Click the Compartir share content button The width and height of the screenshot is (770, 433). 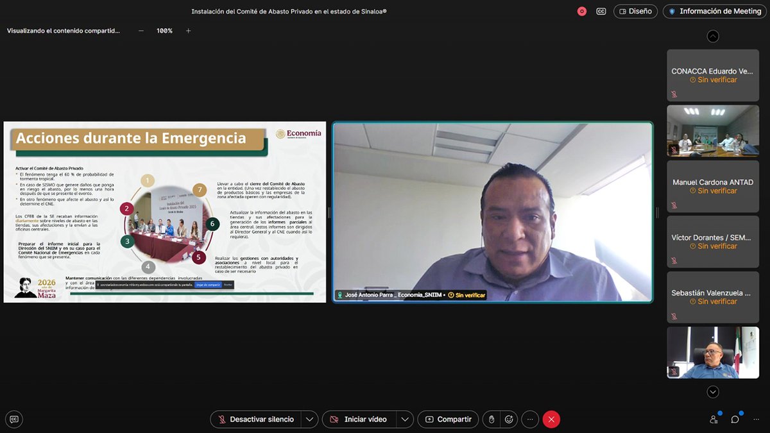(448, 420)
